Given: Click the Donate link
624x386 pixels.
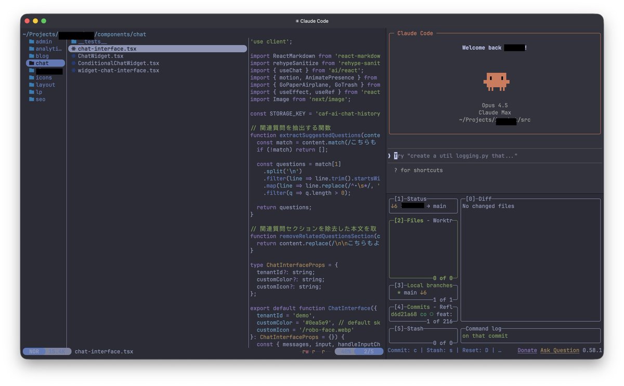Looking at the screenshot, I should click(527, 350).
